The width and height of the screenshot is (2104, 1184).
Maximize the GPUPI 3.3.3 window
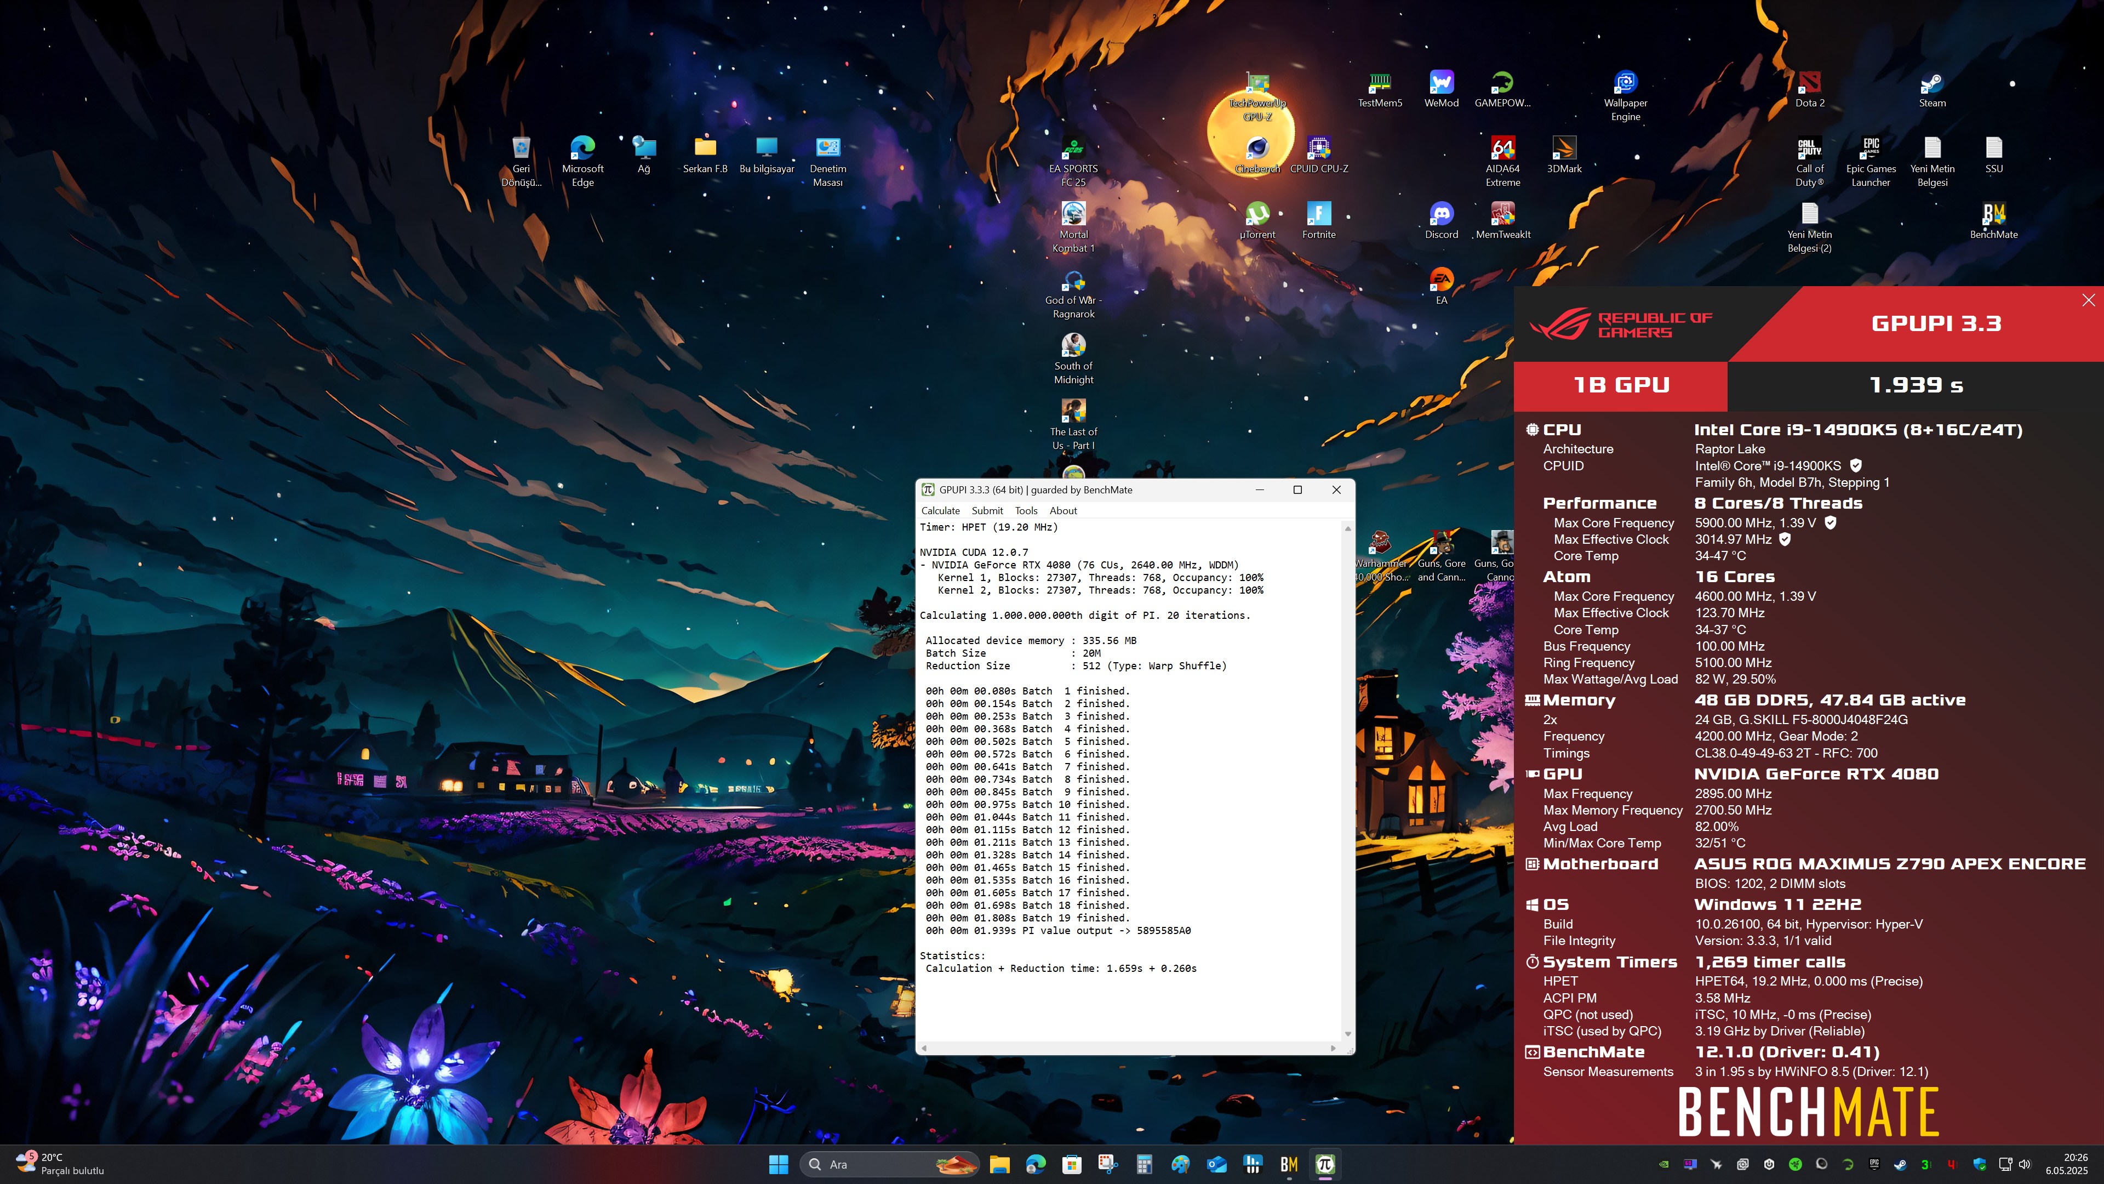pyautogui.click(x=1297, y=489)
